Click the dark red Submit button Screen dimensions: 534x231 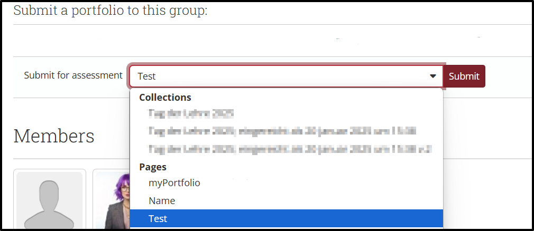[464, 76]
